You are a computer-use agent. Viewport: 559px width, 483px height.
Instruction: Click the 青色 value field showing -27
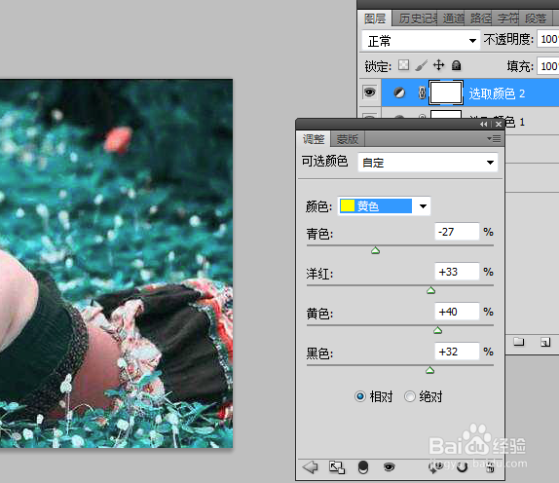tap(457, 232)
